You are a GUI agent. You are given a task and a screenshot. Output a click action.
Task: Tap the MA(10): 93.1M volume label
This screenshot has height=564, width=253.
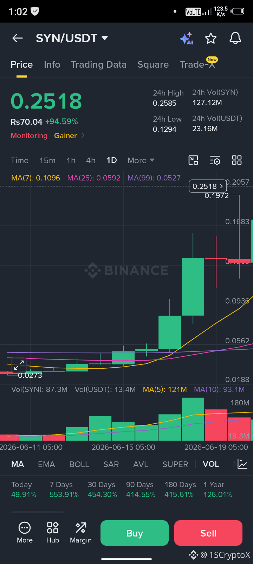pyautogui.click(x=219, y=390)
